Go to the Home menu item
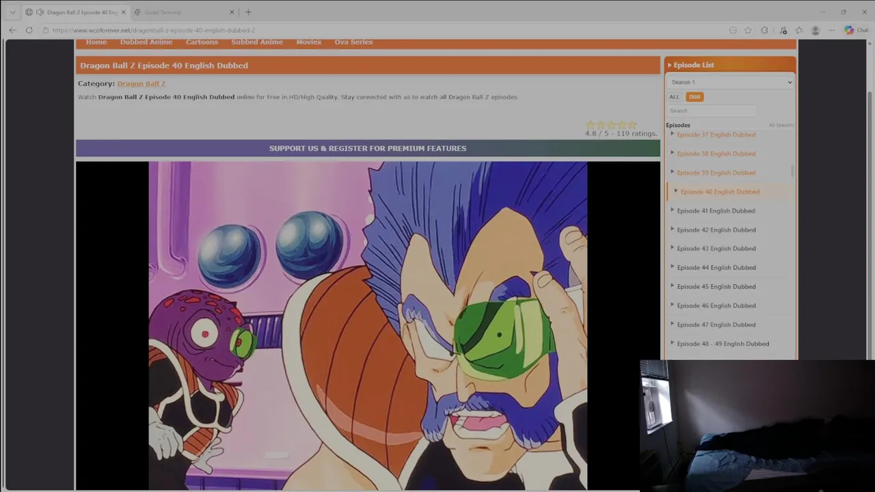The height and width of the screenshot is (492, 875). point(96,42)
